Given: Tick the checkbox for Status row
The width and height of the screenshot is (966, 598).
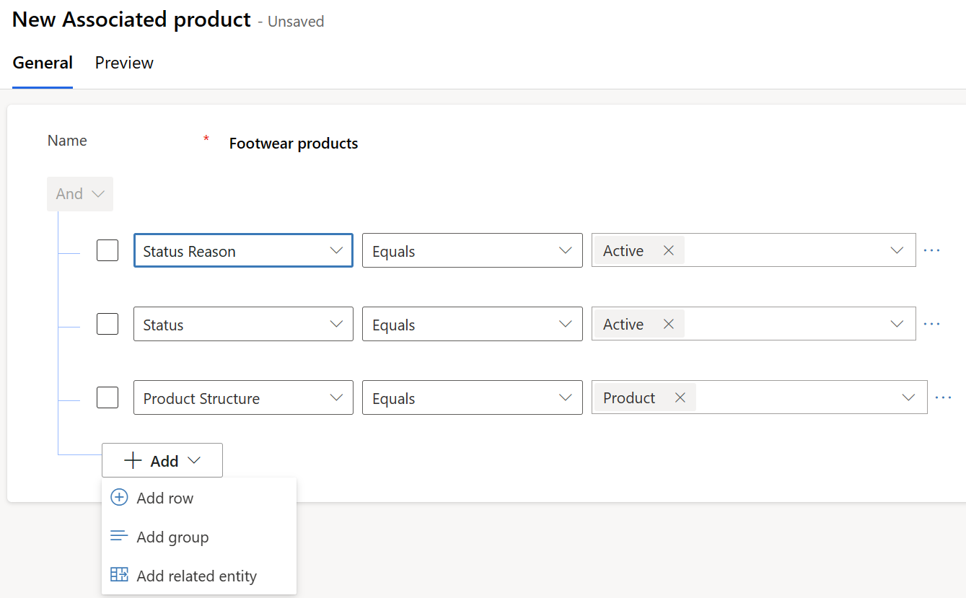Looking at the screenshot, I should (107, 324).
